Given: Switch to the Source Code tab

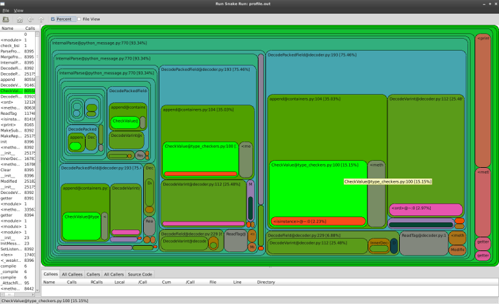Looking at the screenshot, I should (x=140, y=274).
